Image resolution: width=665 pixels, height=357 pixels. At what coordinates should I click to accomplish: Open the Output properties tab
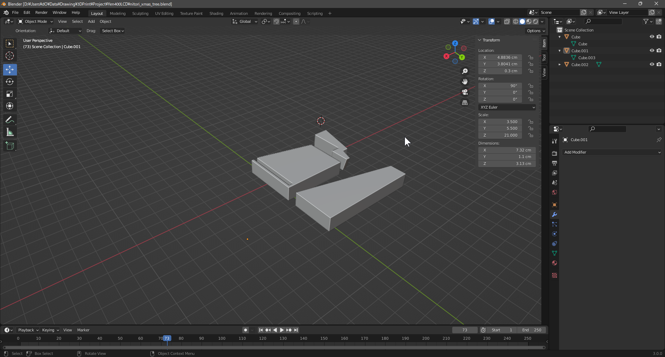pyautogui.click(x=555, y=163)
